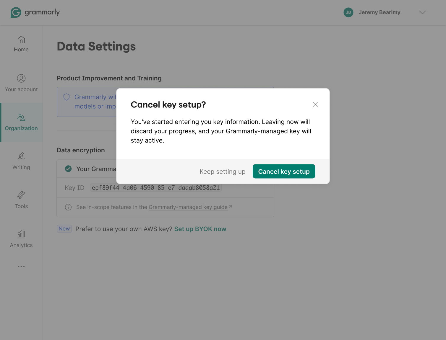Select Your account in the sidebar
The height and width of the screenshot is (340, 446).
[21, 83]
